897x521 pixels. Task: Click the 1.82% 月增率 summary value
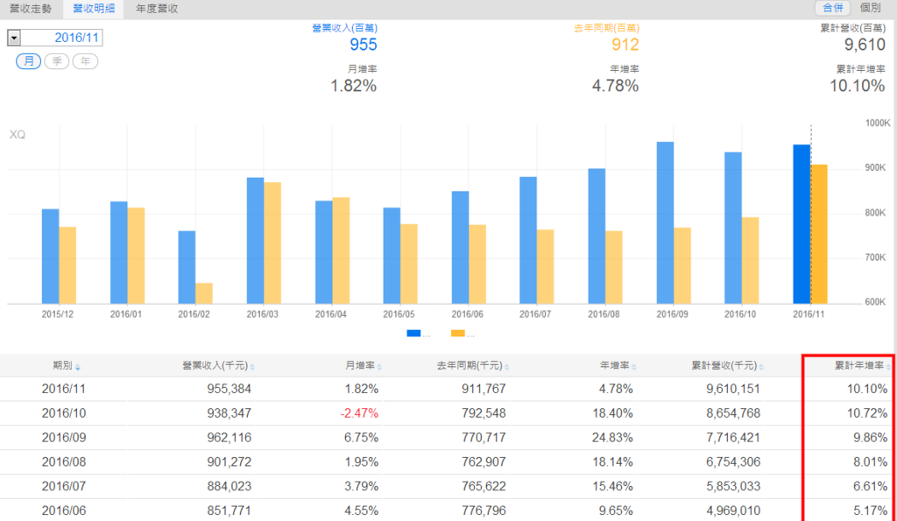pyautogui.click(x=354, y=86)
